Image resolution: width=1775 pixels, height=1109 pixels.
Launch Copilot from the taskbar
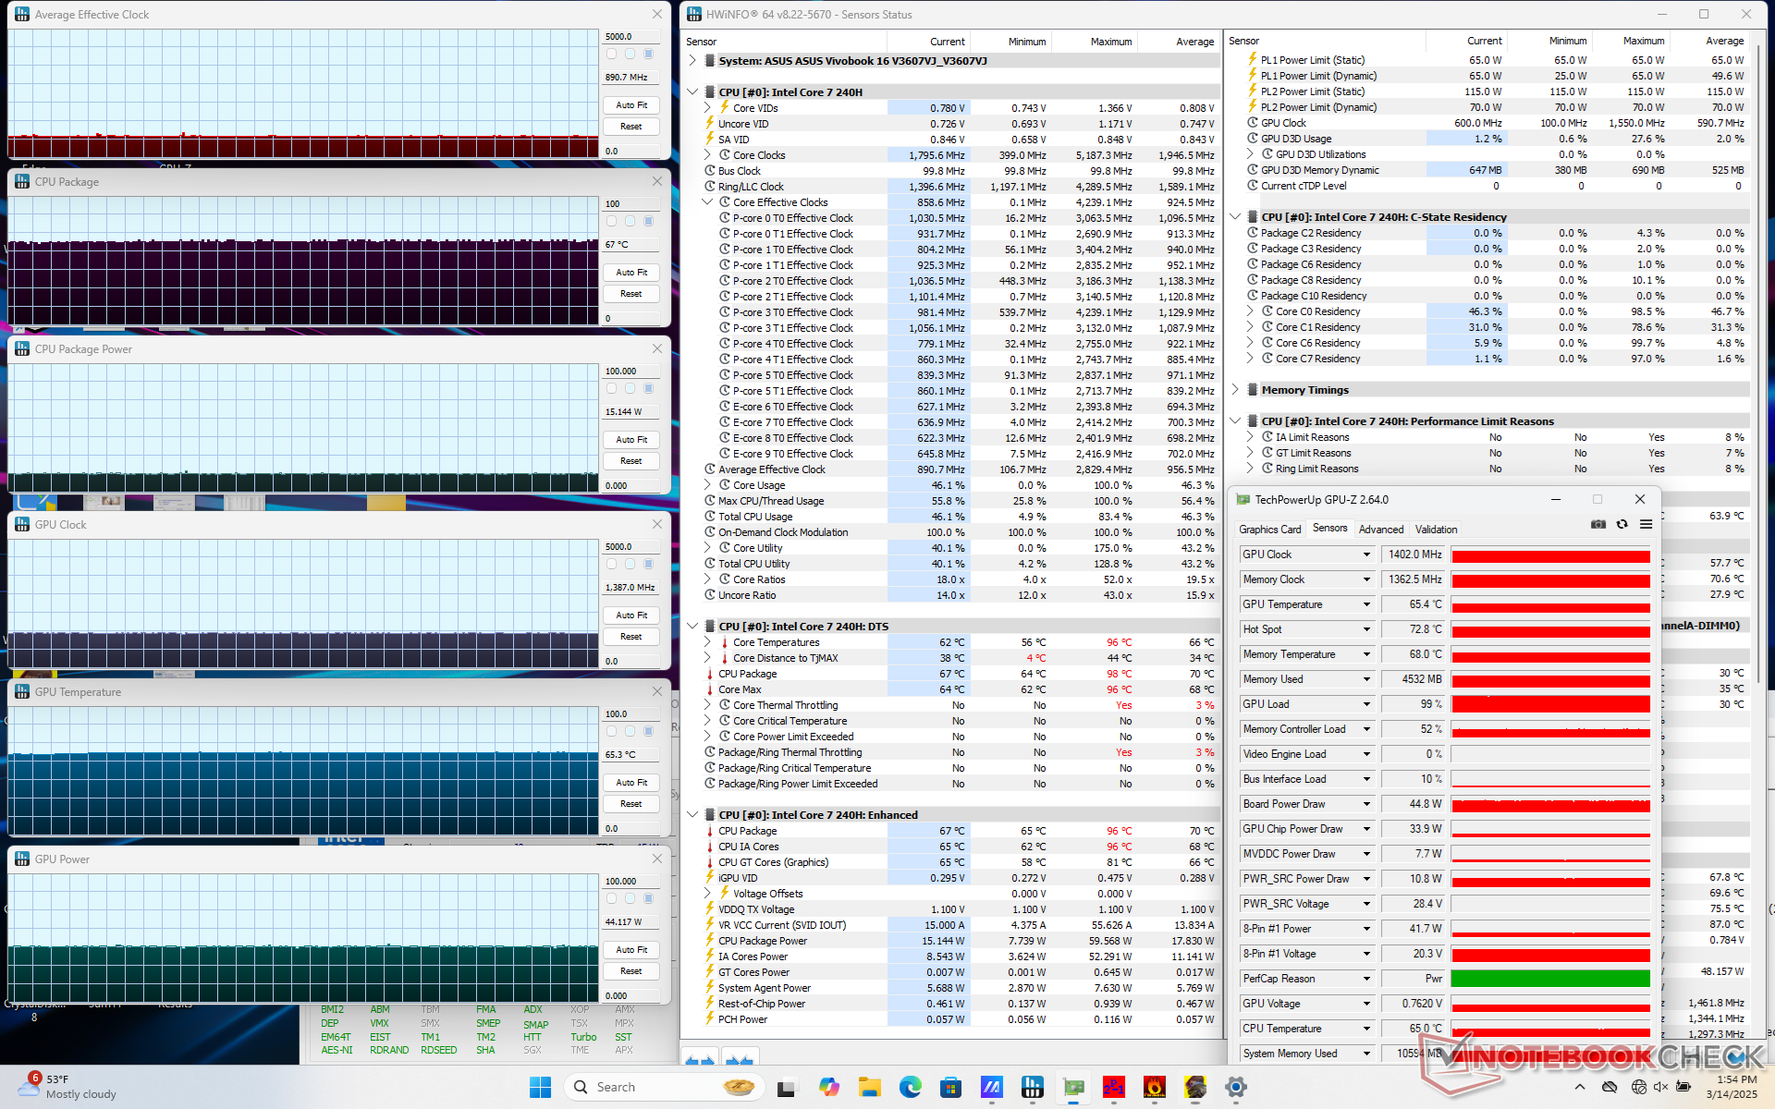pos(828,1087)
